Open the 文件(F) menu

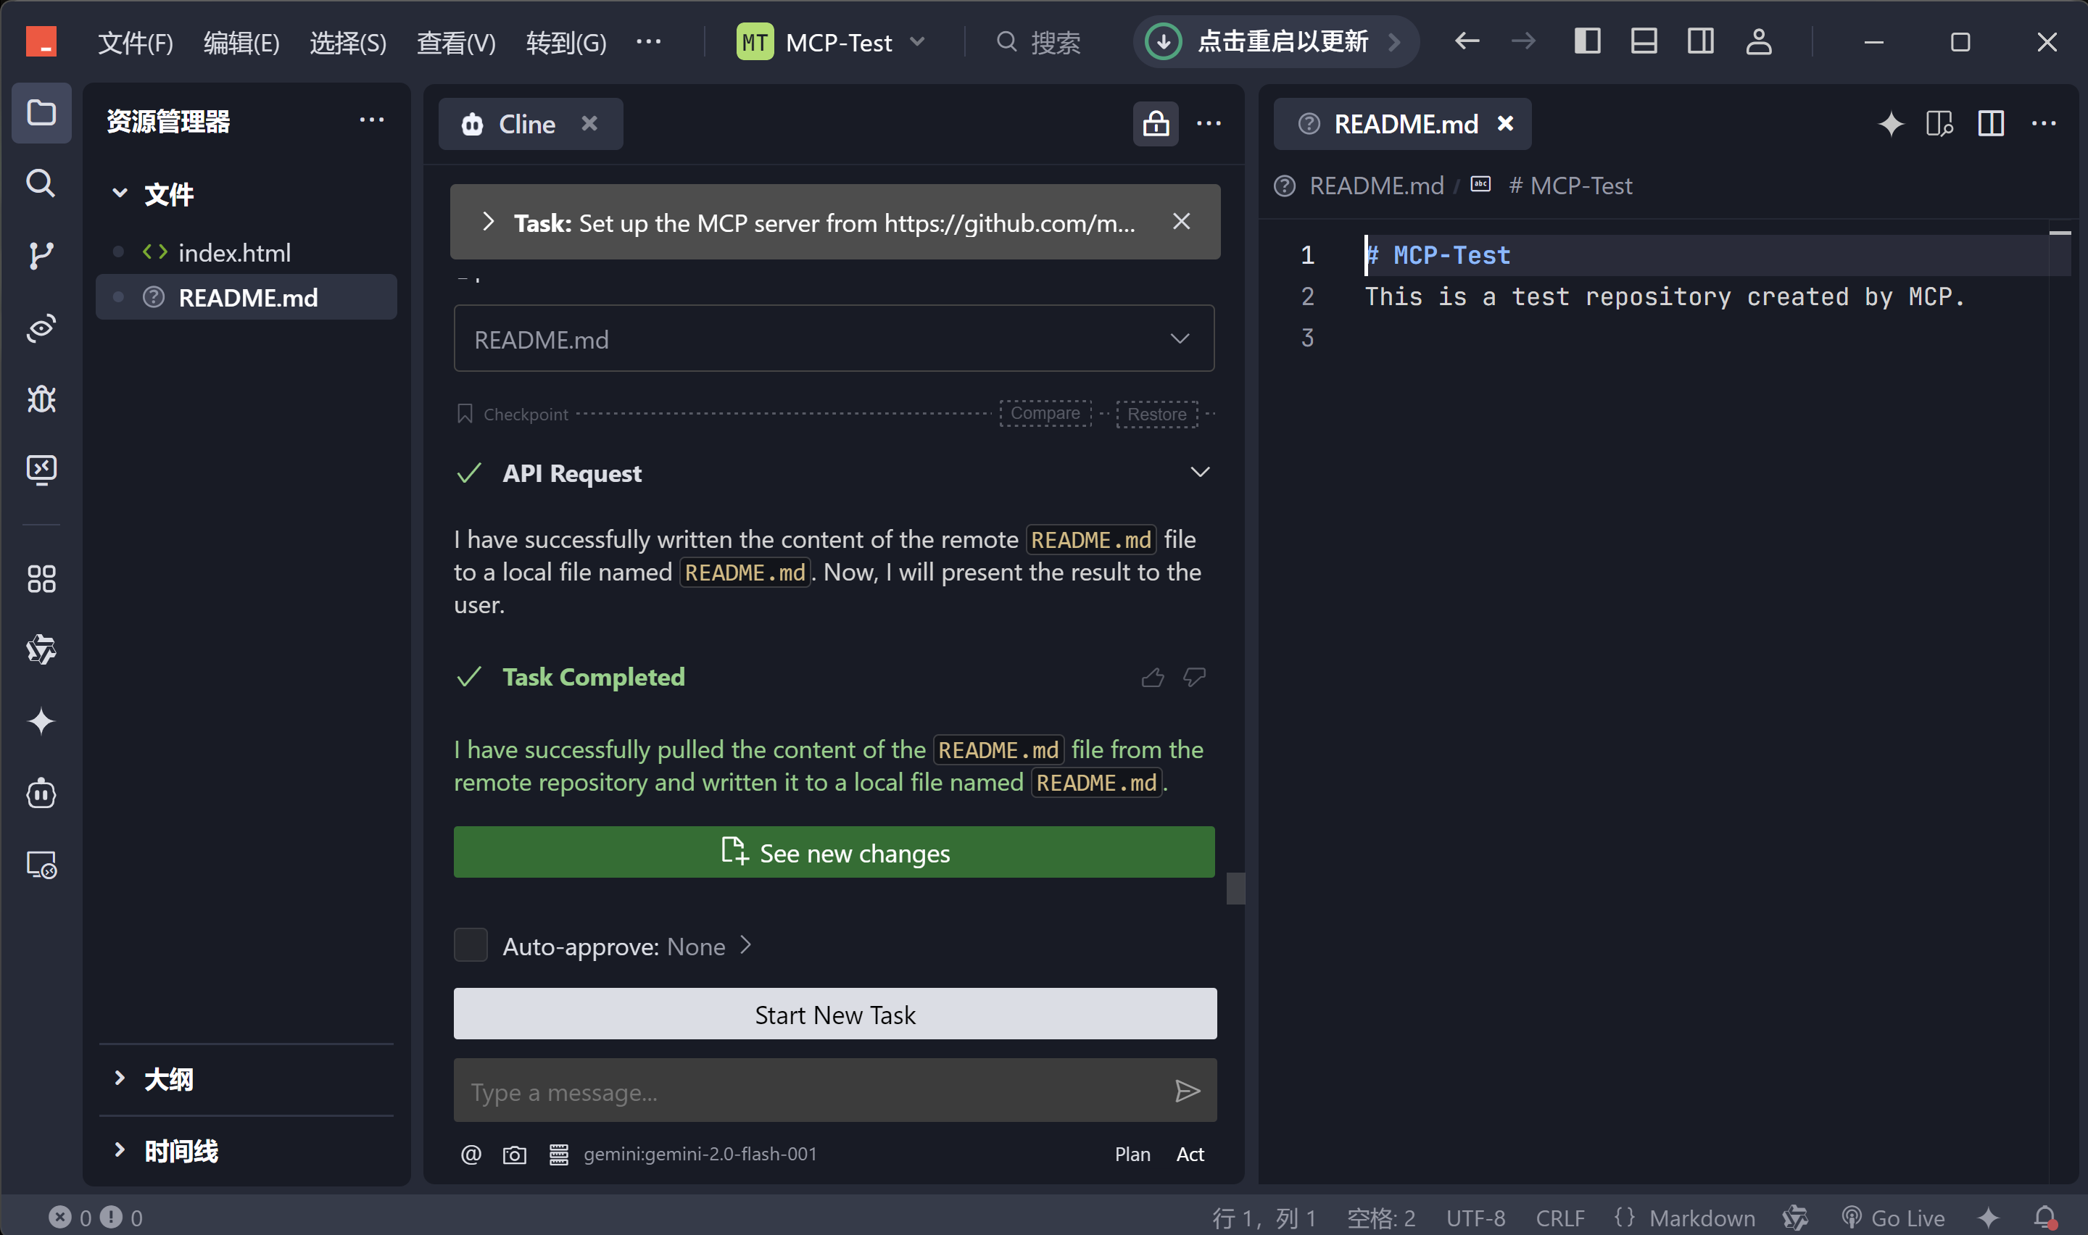pyautogui.click(x=135, y=41)
